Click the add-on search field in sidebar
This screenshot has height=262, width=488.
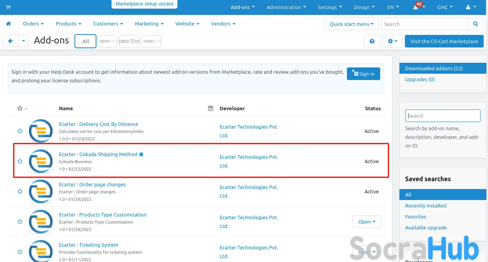click(443, 116)
